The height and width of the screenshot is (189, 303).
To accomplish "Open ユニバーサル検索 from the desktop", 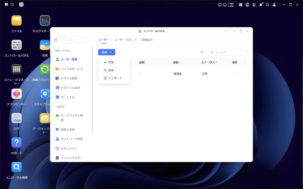I will pyautogui.click(x=17, y=168).
